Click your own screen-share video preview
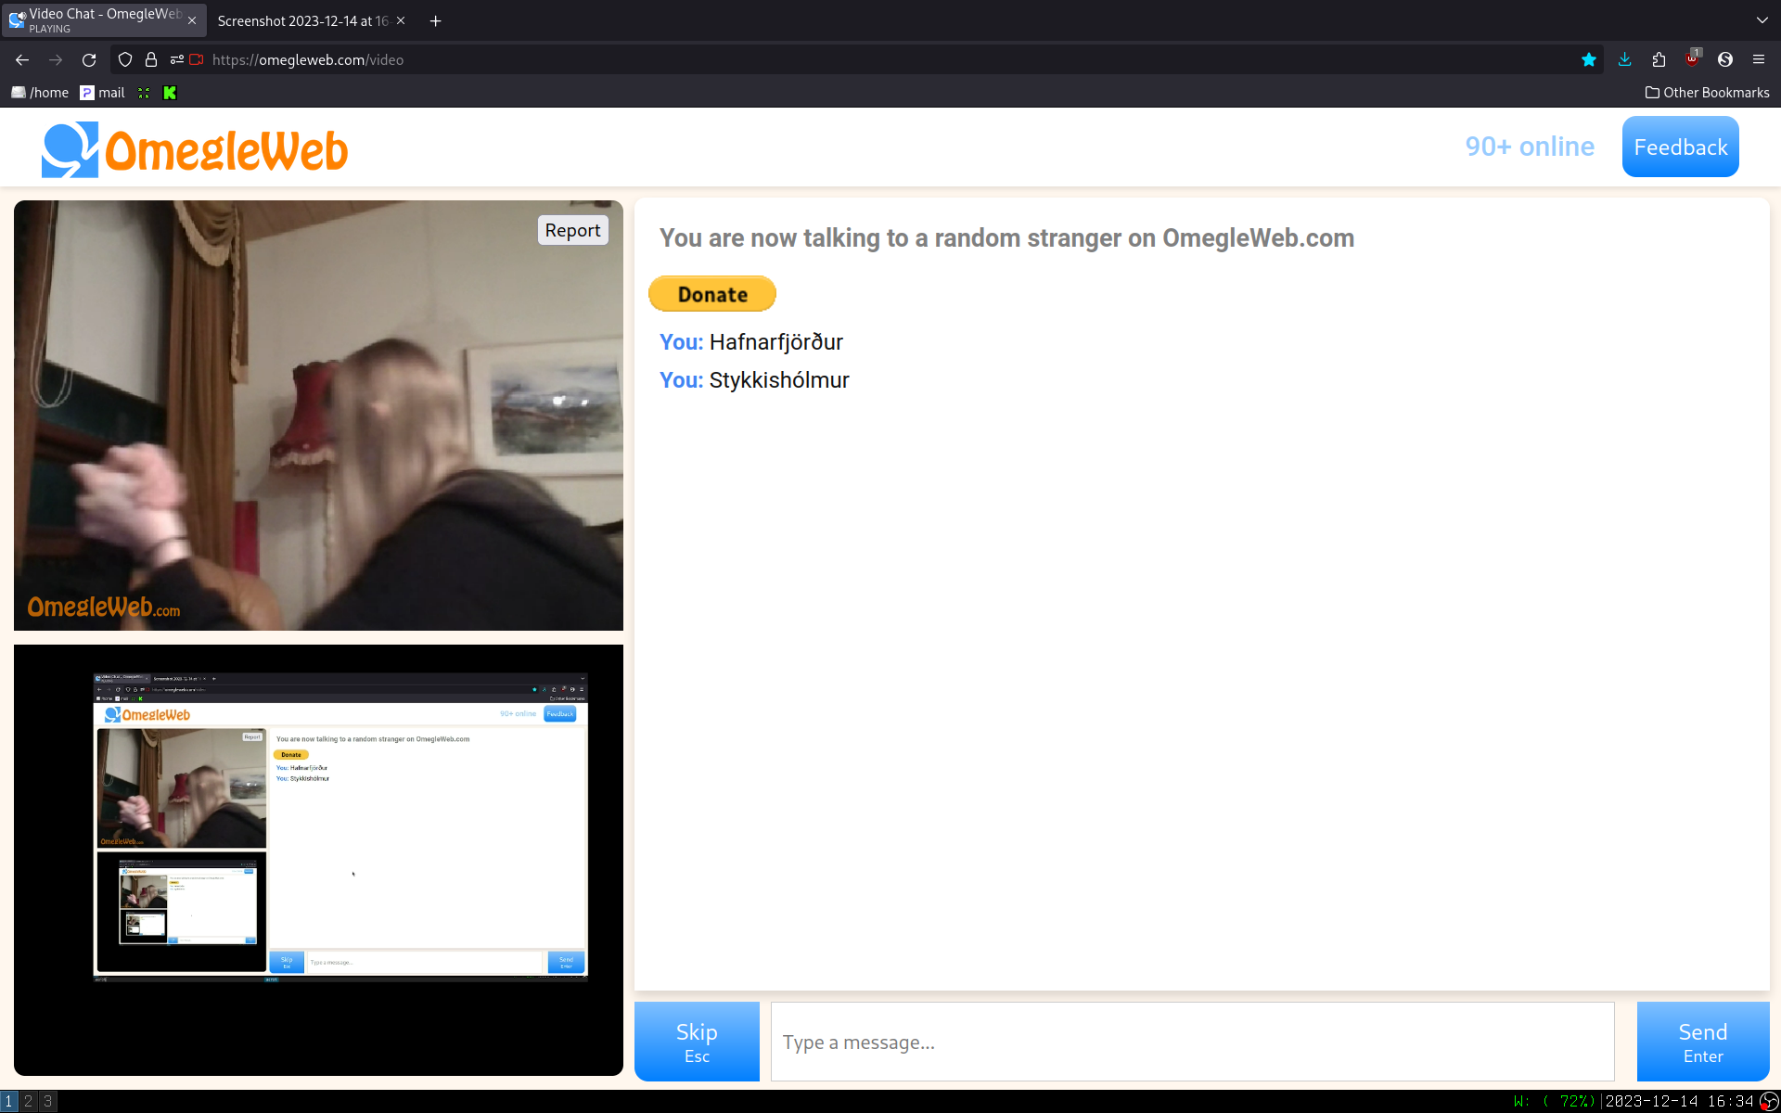Screen dimensions: 1781x1113 tap(318, 860)
